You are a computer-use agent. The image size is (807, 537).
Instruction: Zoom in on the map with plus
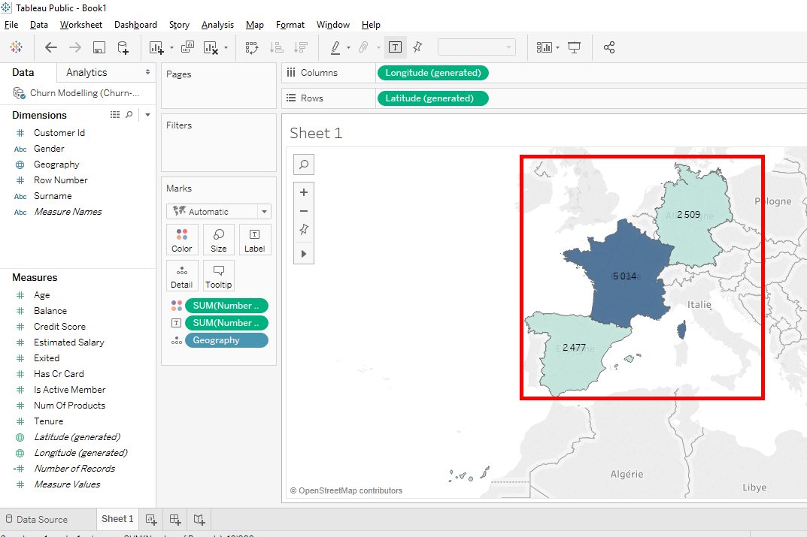click(x=304, y=192)
